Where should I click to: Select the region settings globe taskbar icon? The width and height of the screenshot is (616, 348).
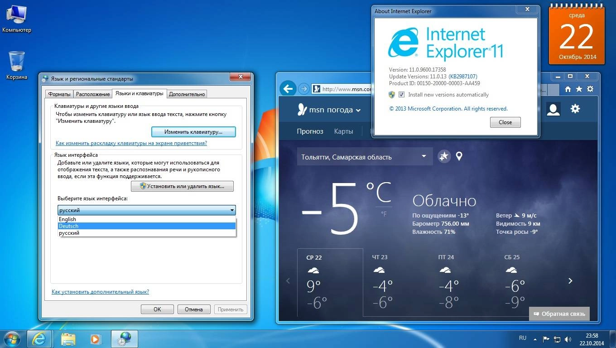pos(124,339)
